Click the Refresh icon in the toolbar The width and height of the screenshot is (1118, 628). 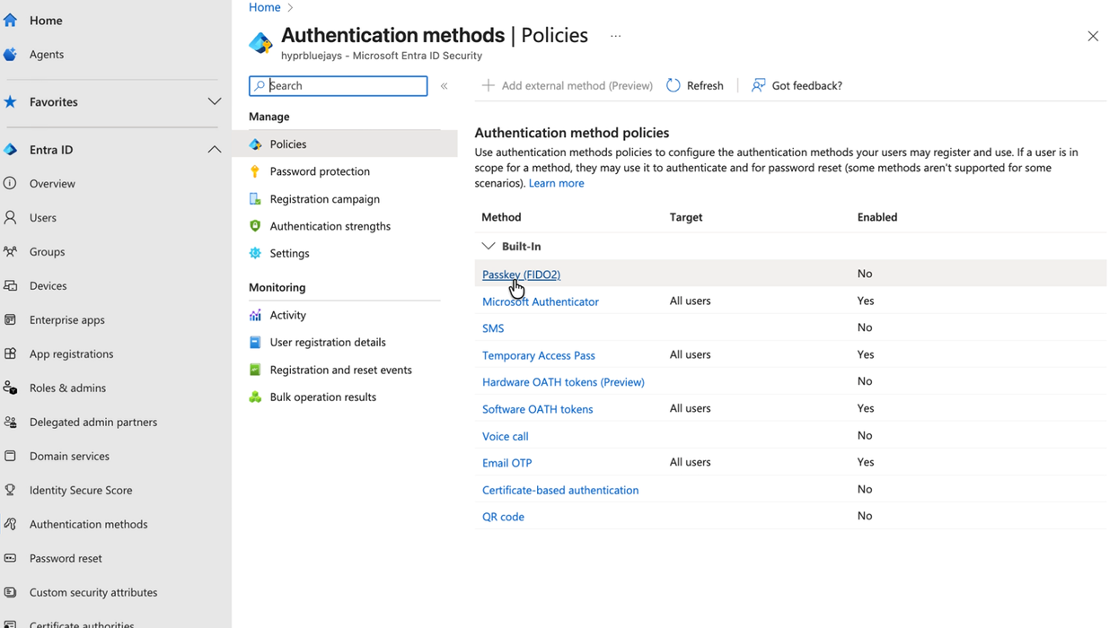tap(673, 85)
